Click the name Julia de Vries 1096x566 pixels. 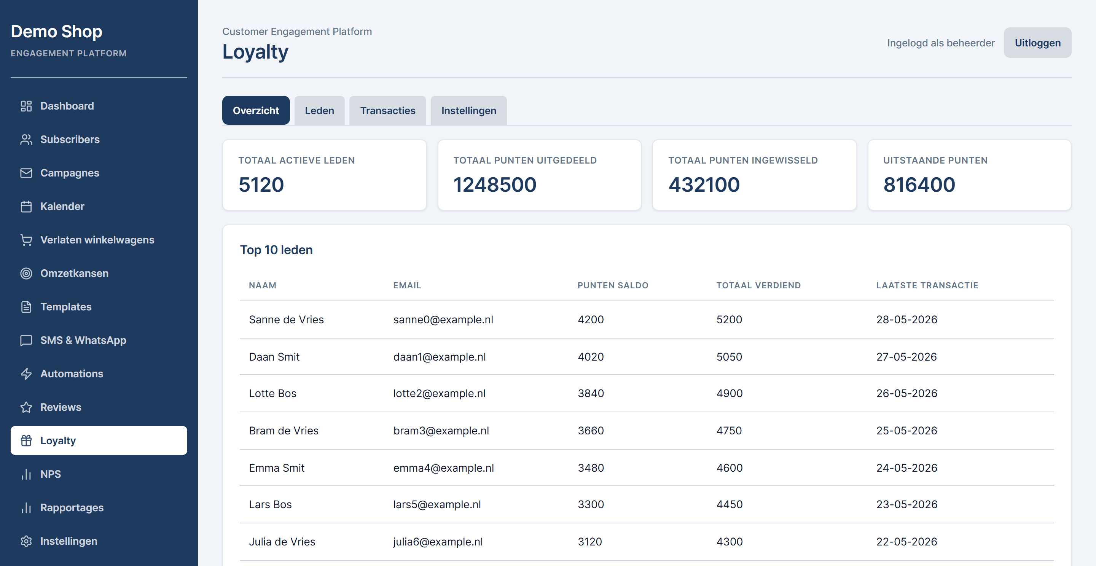282,542
